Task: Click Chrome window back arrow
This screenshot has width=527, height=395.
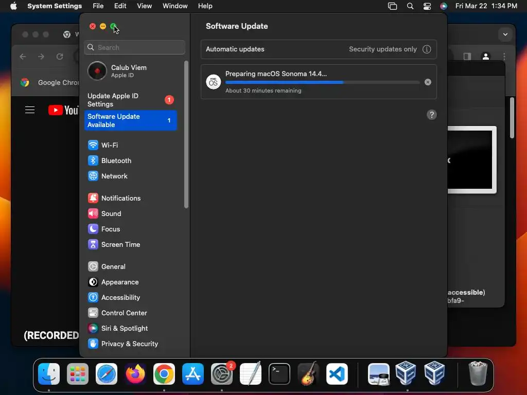Action: click(x=23, y=57)
